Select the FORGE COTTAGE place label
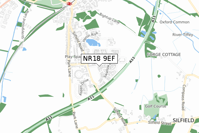Image resolution: width=199 pixels, height=133 pixels. click(x=164, y=55)
